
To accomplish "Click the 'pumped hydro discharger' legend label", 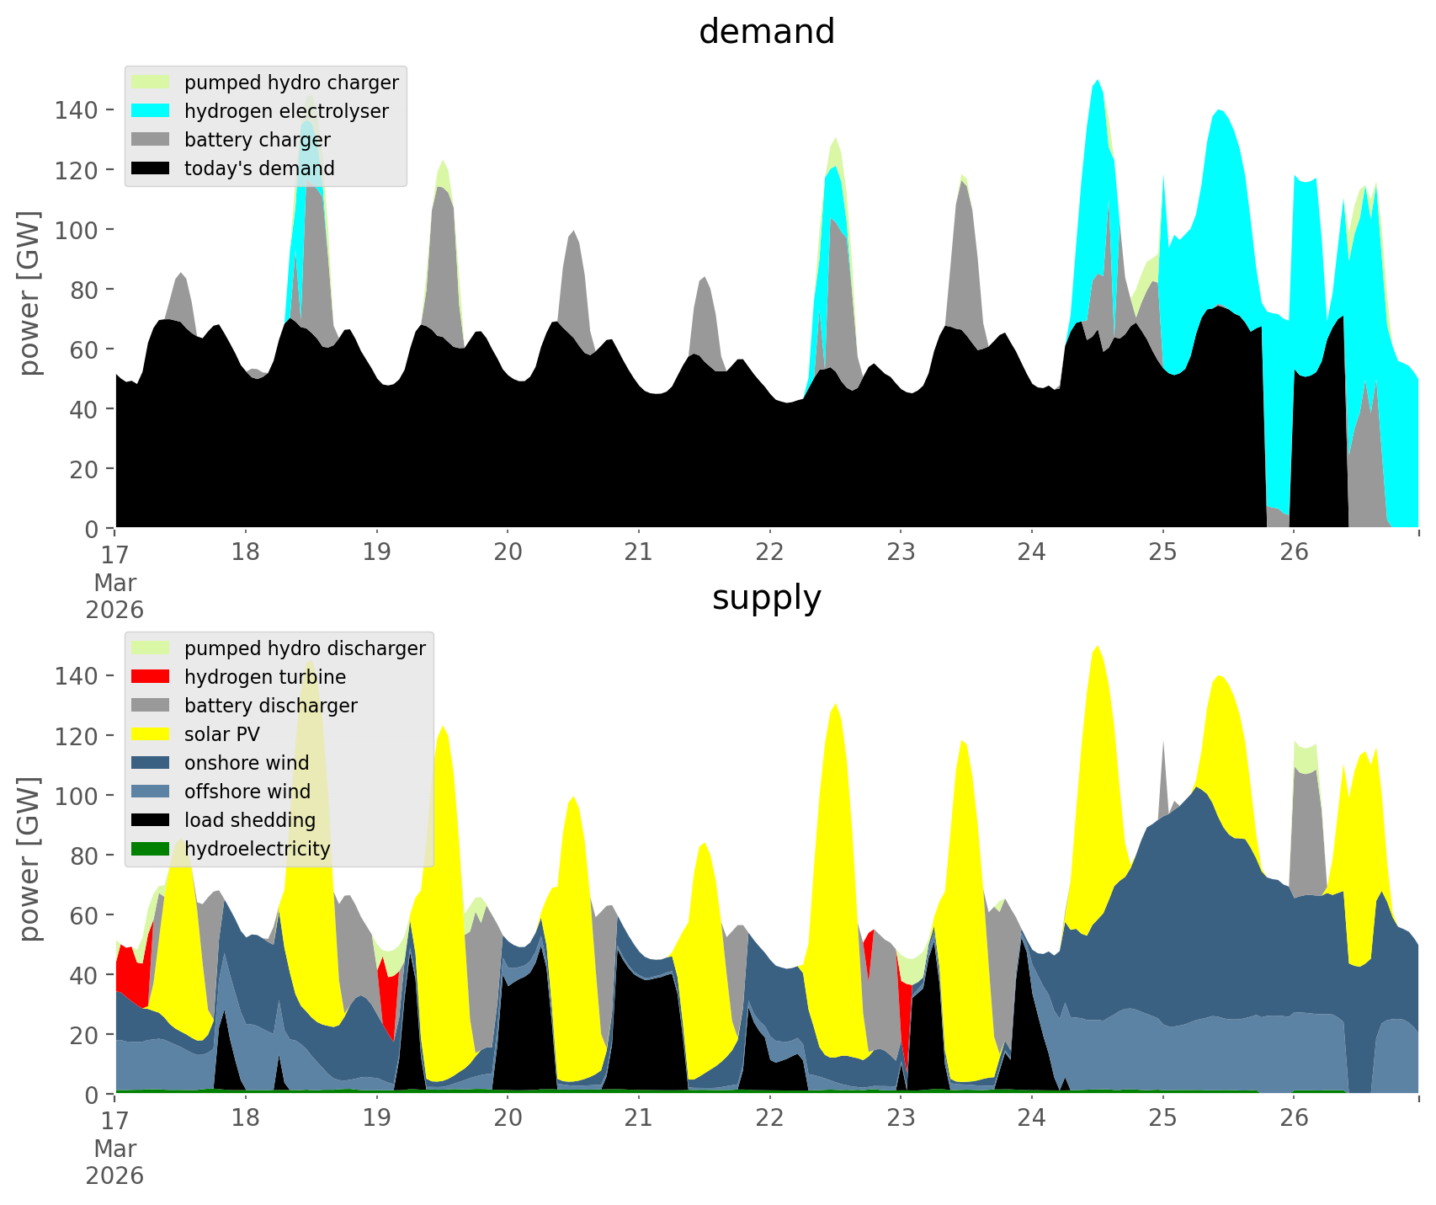I will coord(305,648).
